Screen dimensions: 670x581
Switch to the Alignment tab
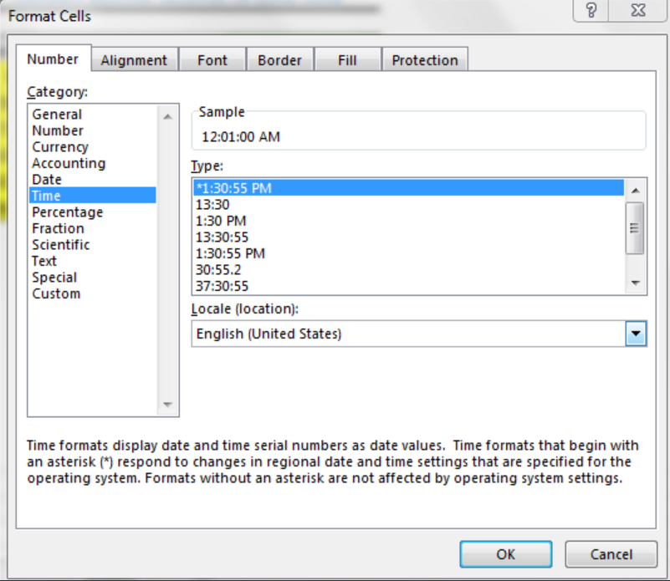pyautogui.click(x=135, y=59)
